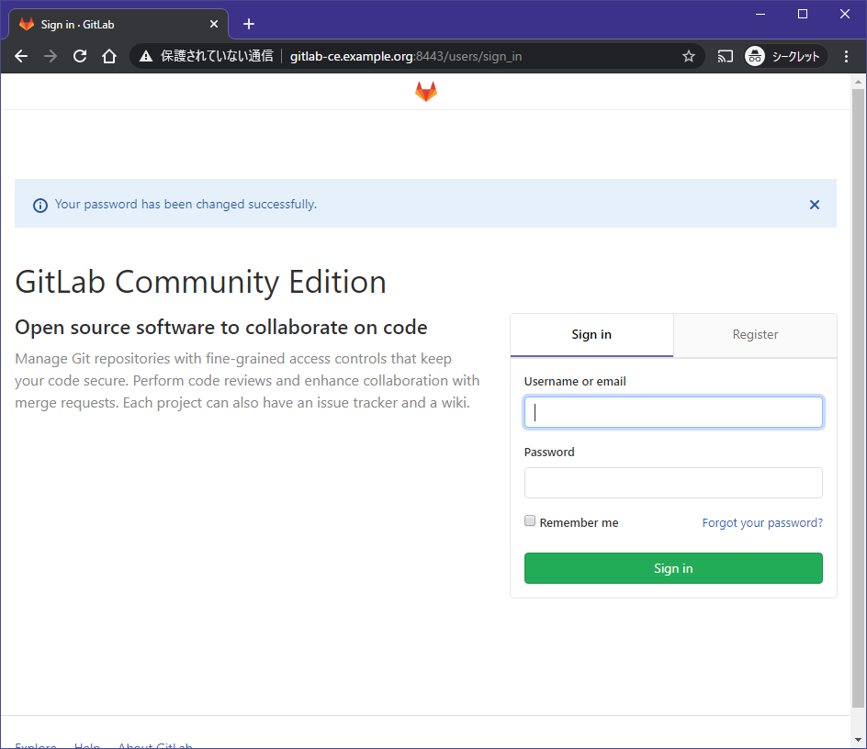Click the browser forward arrow

point(51,56)
